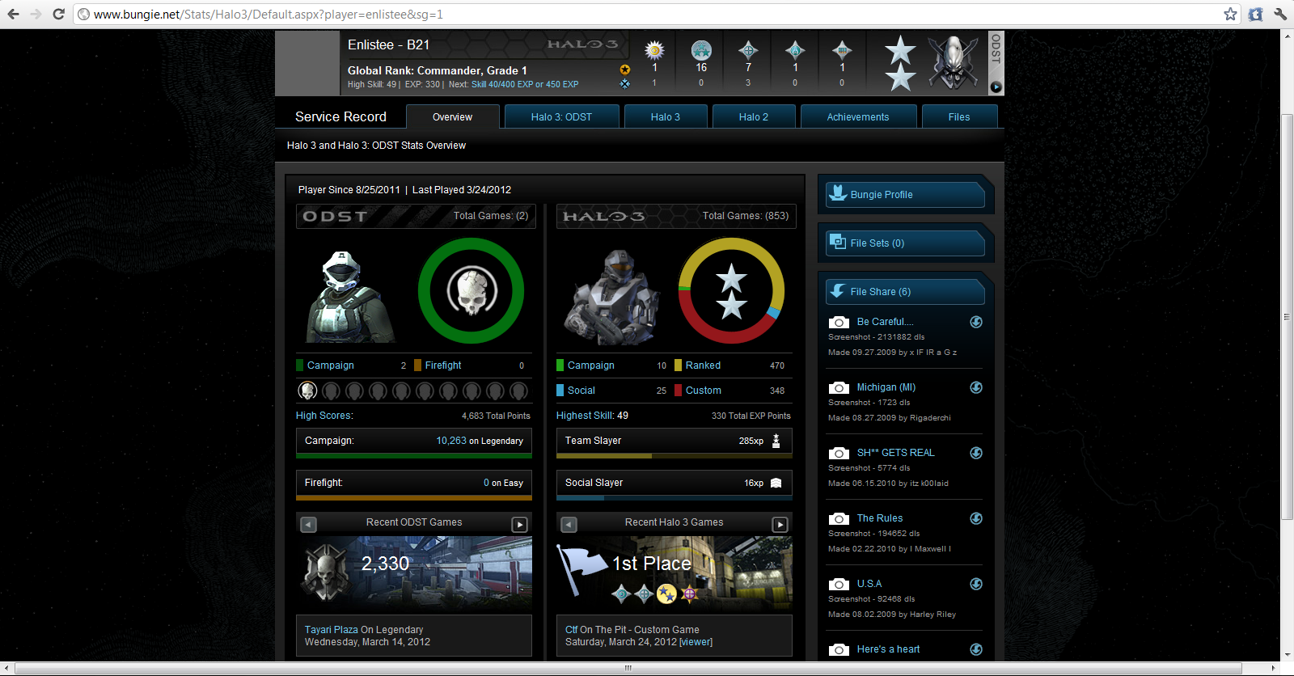Click the Social Slayer stripes icon
The width and height of the screenshot is (1294, 676).
tap(776, 483)
